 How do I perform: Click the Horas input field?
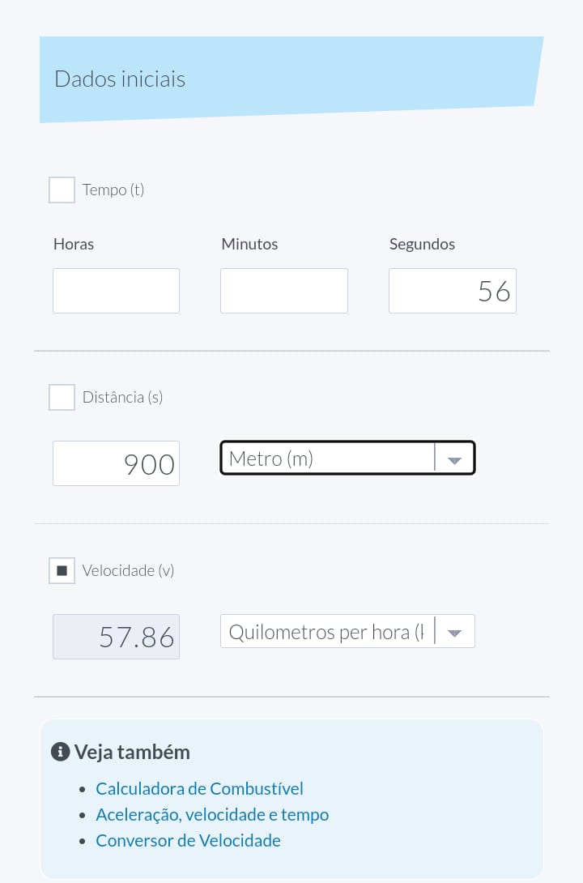[x=116, y=291]
